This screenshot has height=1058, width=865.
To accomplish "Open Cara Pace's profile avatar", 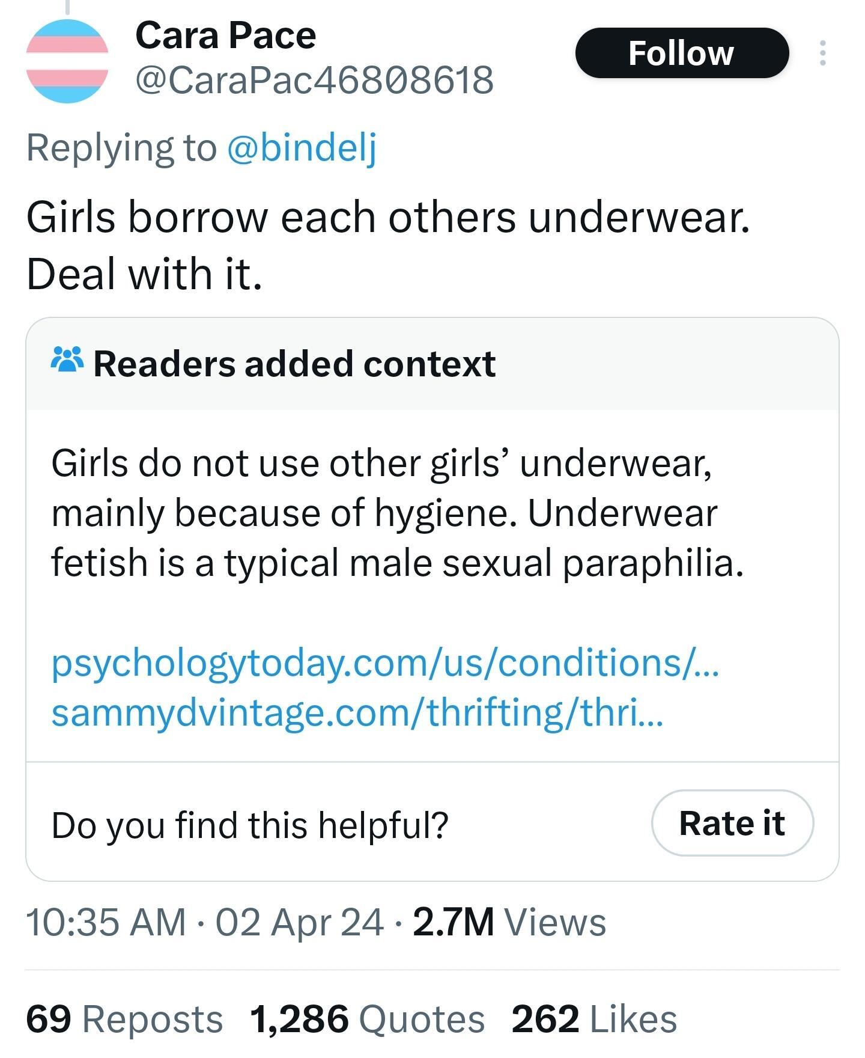I will [x=67, y=61].
